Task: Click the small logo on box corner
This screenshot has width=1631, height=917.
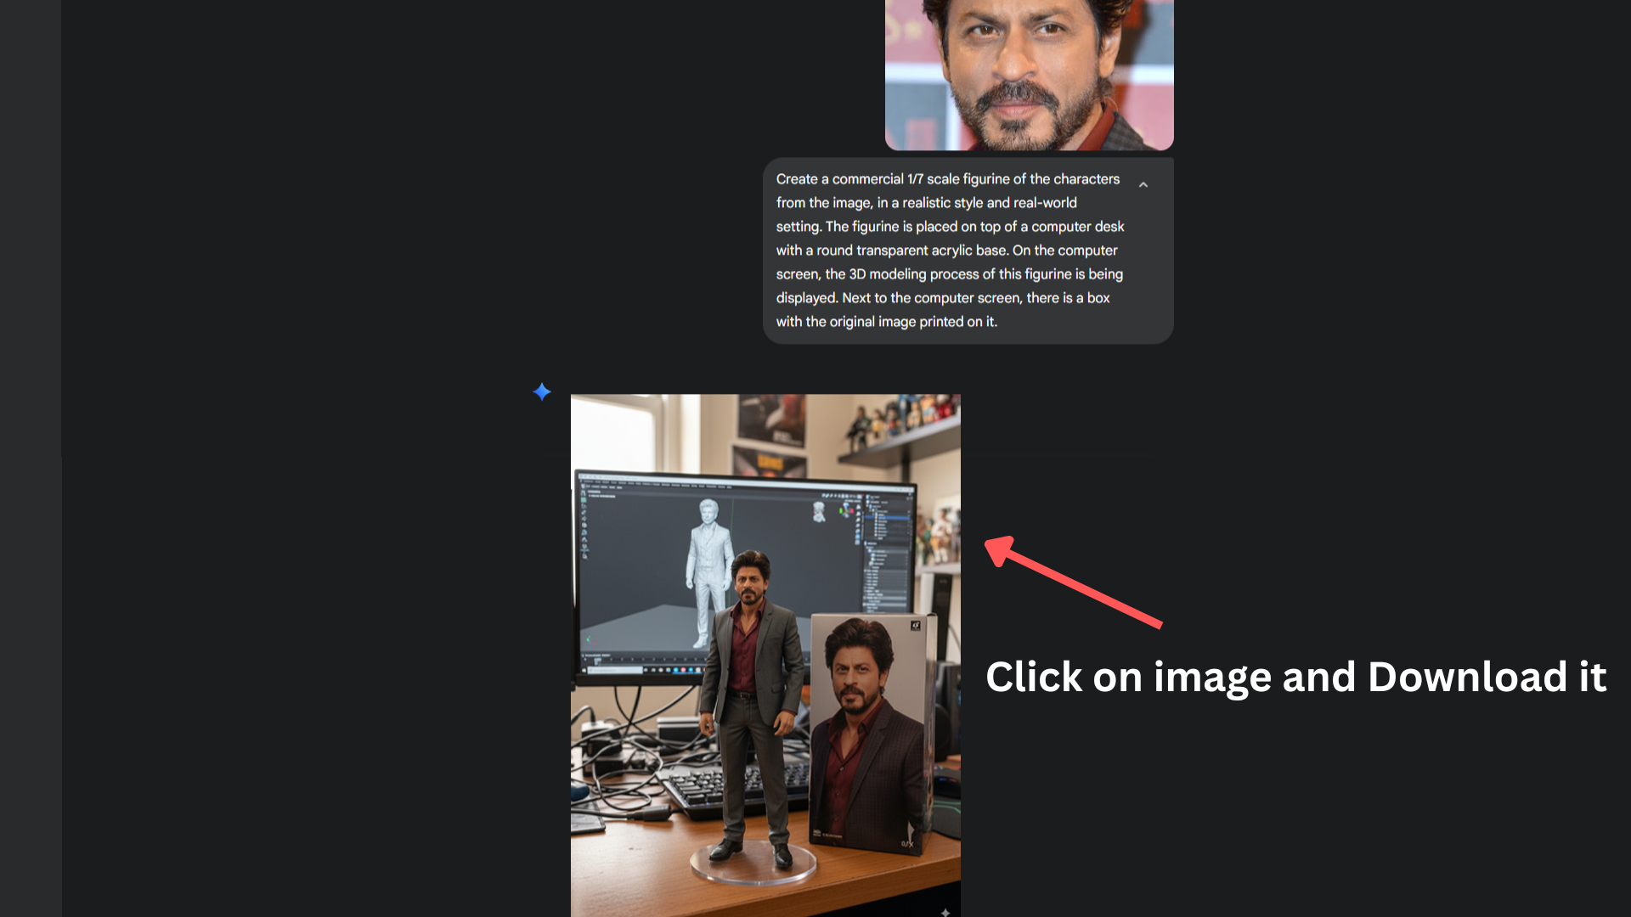Action: 915,626
